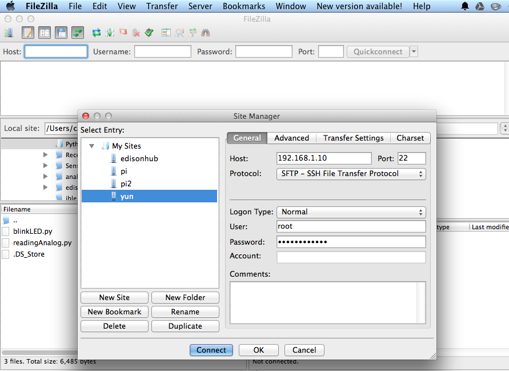Select the yun site entry

(x=149, y=196)
